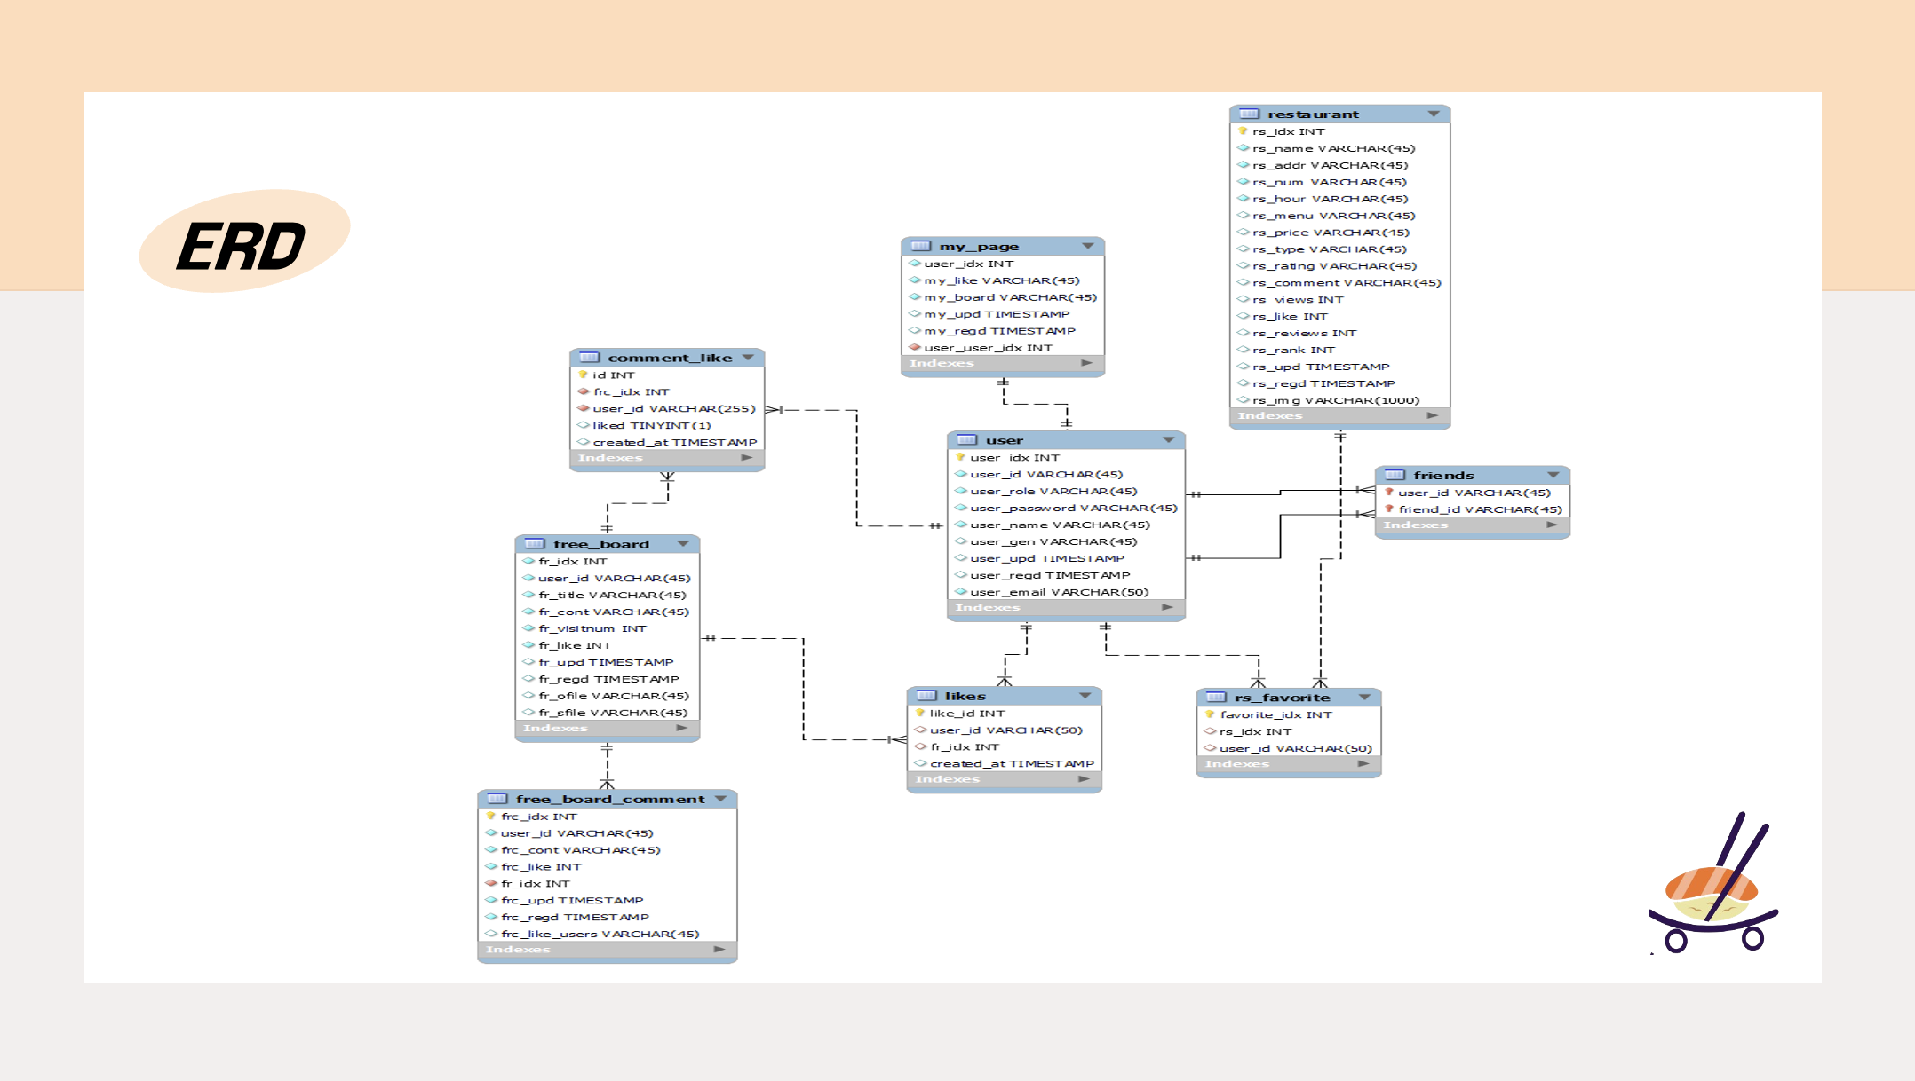Click the comment_like table icon
The height and width of the screenshot is (1081, 1915).
coord(589,358)
